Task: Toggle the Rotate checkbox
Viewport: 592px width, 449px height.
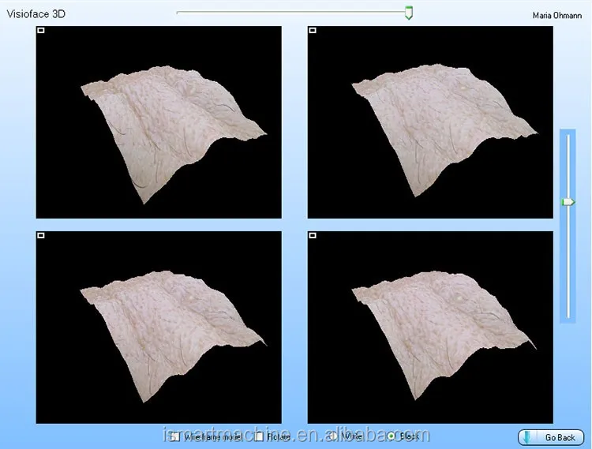Action: [260, 436]
